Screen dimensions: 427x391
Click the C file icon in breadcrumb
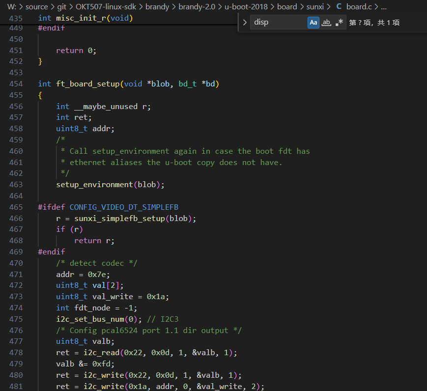point(339,7)
